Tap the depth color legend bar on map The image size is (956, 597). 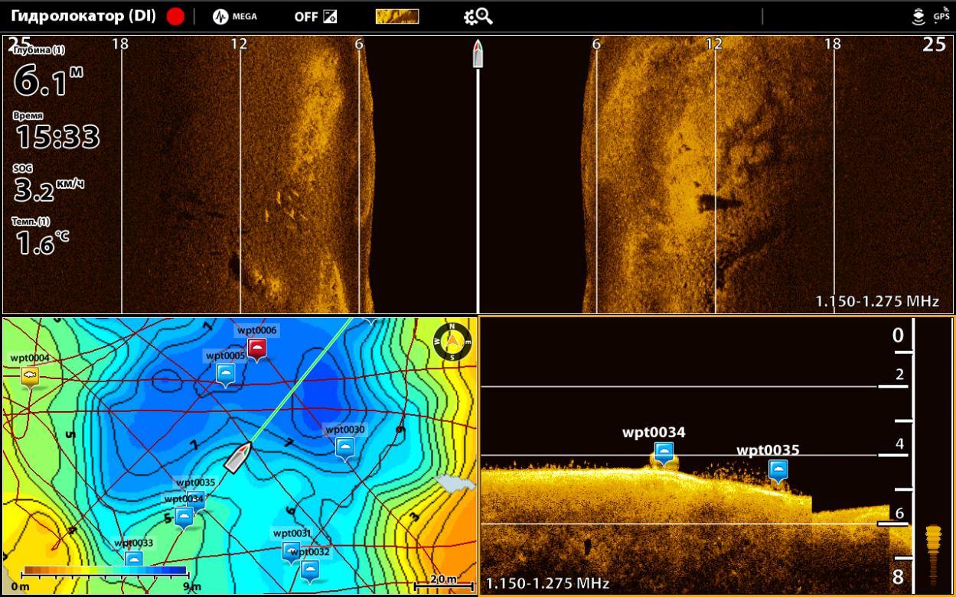(105, 570)
